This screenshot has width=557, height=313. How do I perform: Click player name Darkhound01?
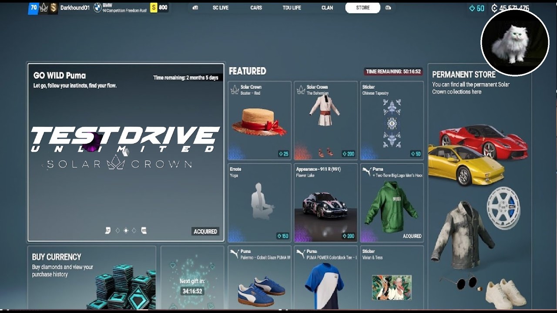coord(75,8)
